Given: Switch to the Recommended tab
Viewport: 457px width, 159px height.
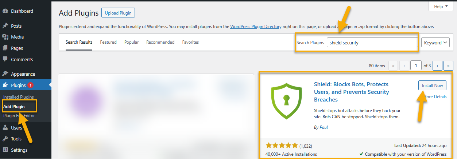Looking at the screenshot, I should click(x=160, y=42).
